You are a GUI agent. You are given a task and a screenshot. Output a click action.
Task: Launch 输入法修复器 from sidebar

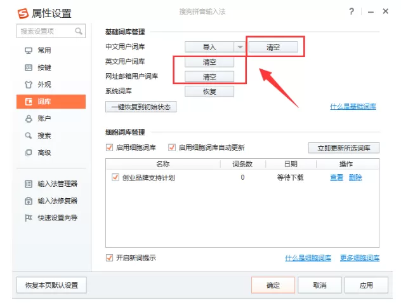point(51,201)
